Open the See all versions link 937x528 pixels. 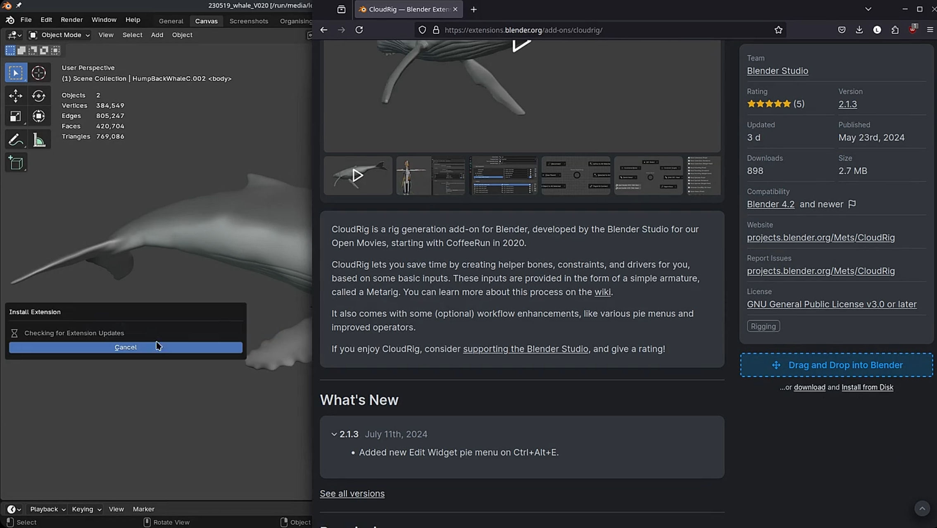352,494
